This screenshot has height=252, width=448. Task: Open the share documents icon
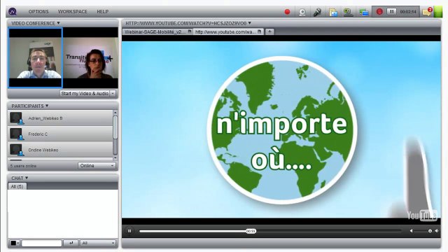coord(333,13)
